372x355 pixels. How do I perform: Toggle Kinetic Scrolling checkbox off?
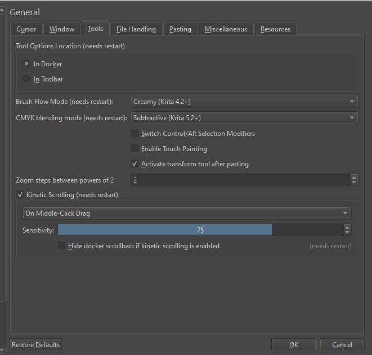[21, 195]
